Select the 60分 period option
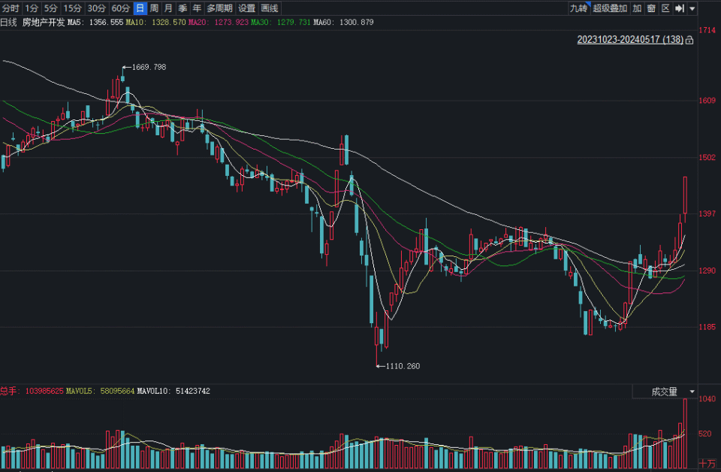Screen dimensions: 721x472 point(120,8)
